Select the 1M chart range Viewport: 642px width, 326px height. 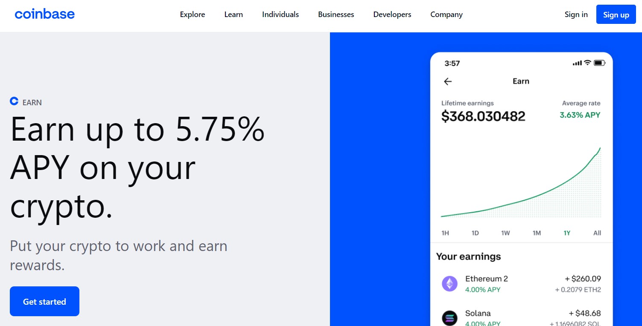(x=537, y=233)
